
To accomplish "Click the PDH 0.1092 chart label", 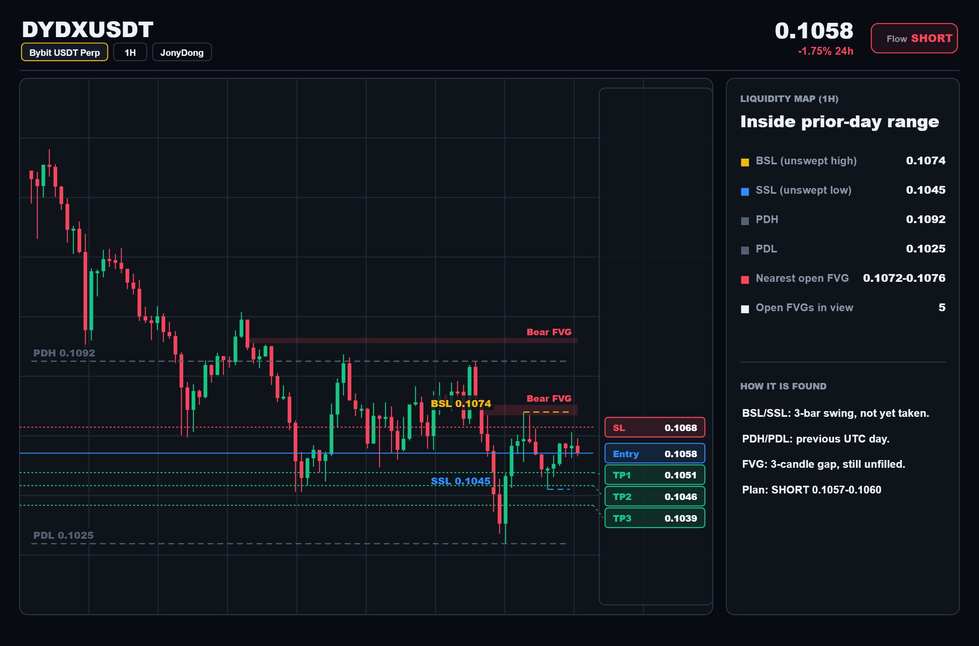I will 64,353.
